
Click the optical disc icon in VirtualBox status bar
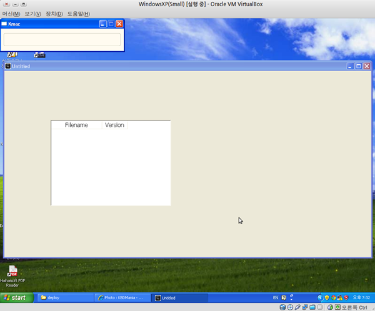tap(290, 307)
